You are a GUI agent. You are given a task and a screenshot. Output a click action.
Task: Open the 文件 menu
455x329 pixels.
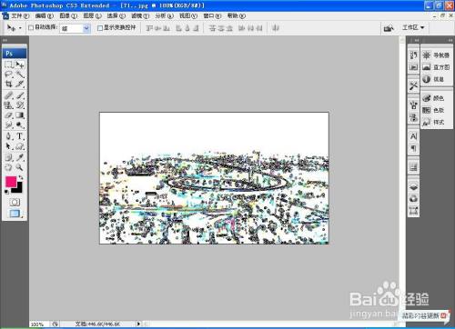click(20, 15)
